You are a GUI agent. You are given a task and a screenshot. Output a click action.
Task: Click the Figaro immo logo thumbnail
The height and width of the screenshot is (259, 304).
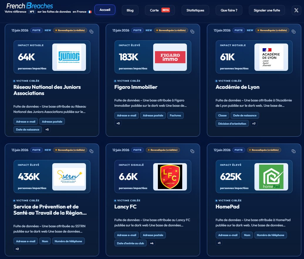pyautogui.click(x=170, y=57)
